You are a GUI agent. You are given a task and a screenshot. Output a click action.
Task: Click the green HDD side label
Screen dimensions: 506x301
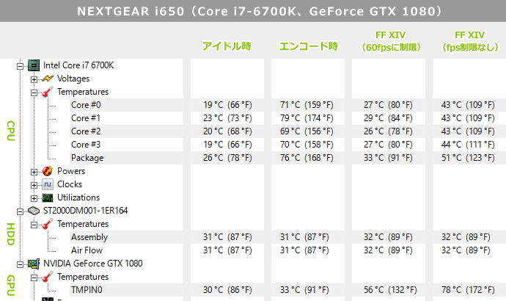11,234
